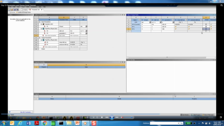Collapse the Input Parameters tree node
Screen dimensions: 224x126
pyautogui.click(x=40, y=22)
